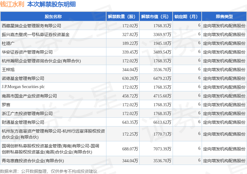Click shareholder 财通基金管理有限公司

coord(23,122)
